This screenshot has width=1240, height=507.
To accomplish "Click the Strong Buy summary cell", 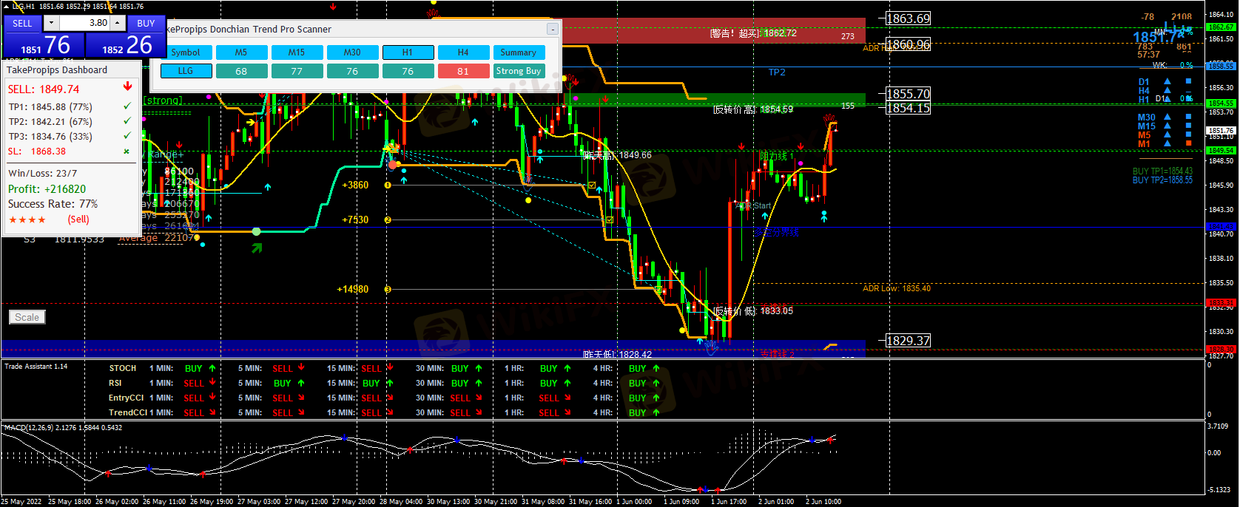I will (519, 71).
